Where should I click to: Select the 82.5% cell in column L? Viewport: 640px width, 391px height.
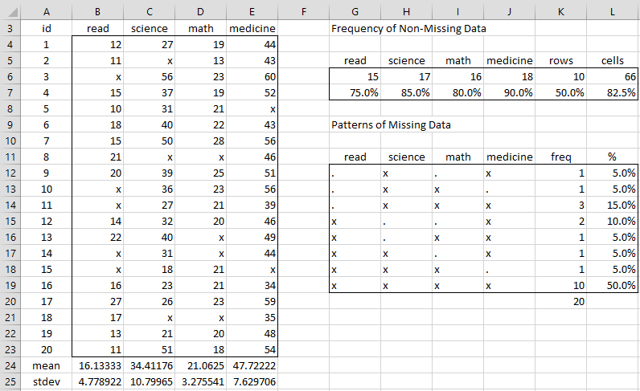point(613,92)
